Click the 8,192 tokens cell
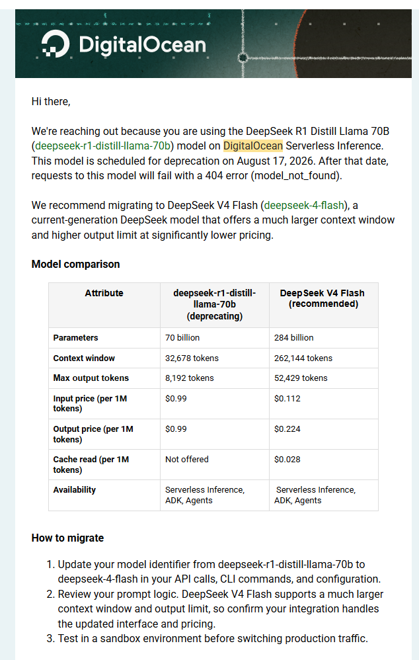Viewport: 419px width, 660px height. 215,378
